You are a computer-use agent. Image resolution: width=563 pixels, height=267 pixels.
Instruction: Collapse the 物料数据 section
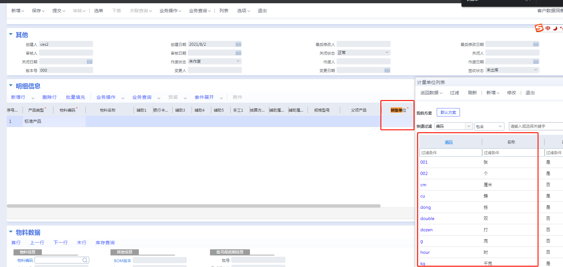point(11,232)
